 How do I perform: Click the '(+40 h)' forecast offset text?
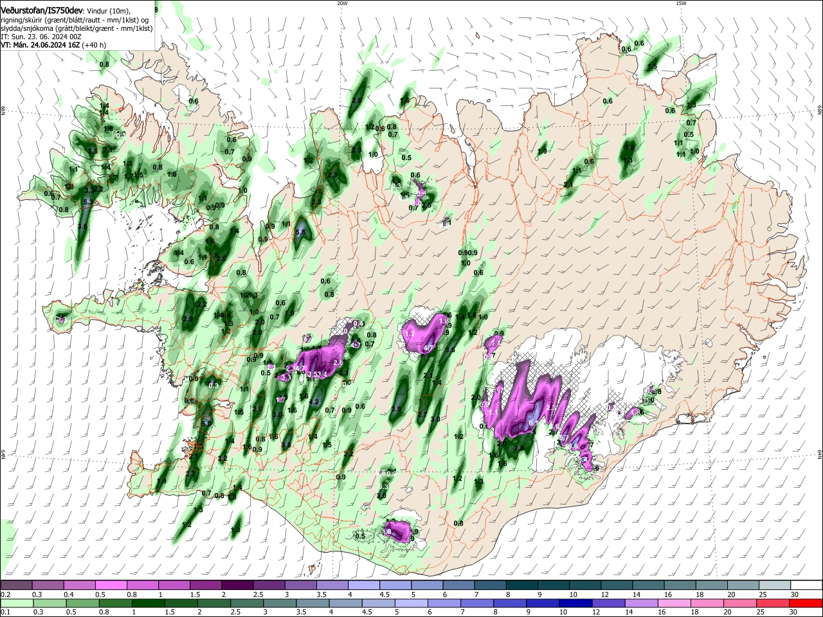coord(94,46)
